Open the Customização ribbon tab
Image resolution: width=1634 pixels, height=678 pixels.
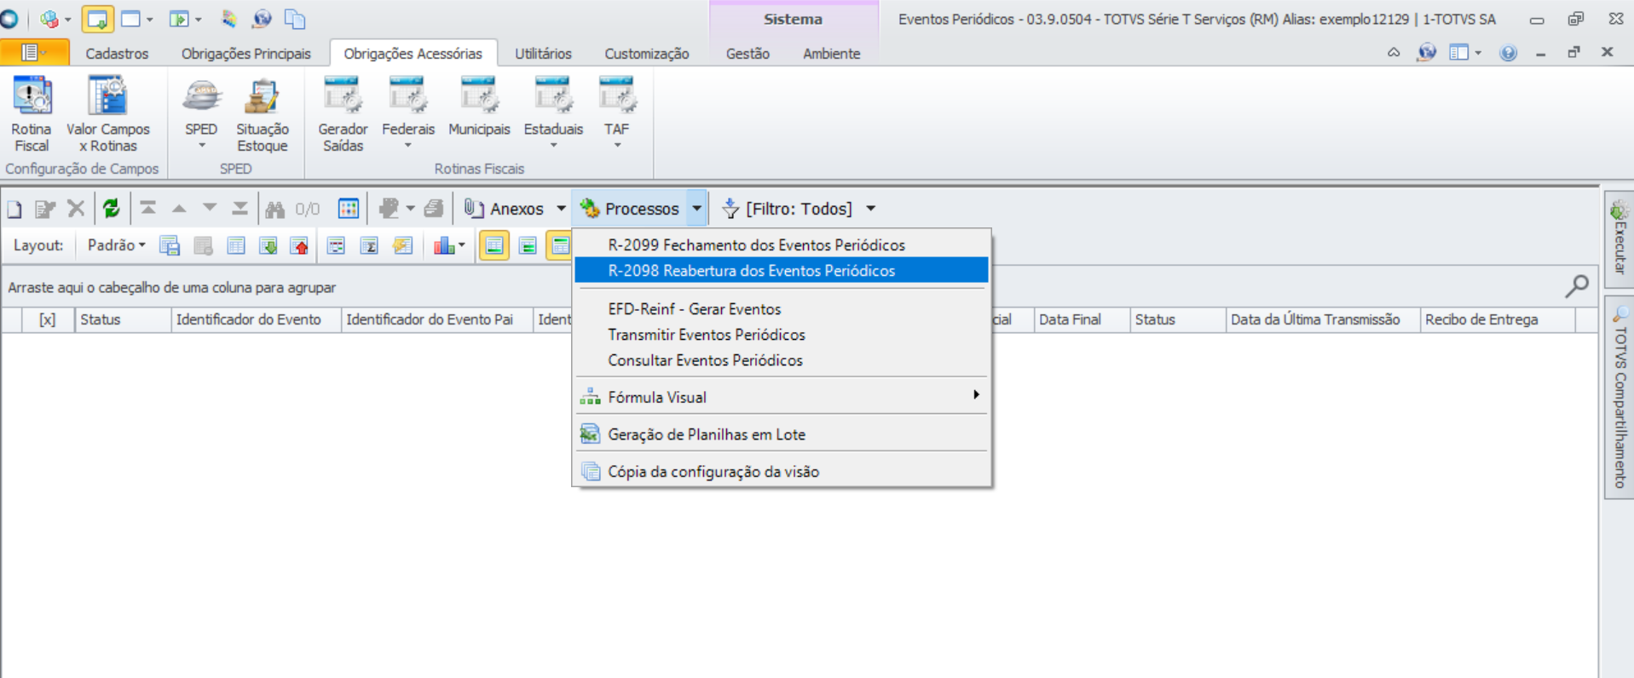(x=646, y=54)
